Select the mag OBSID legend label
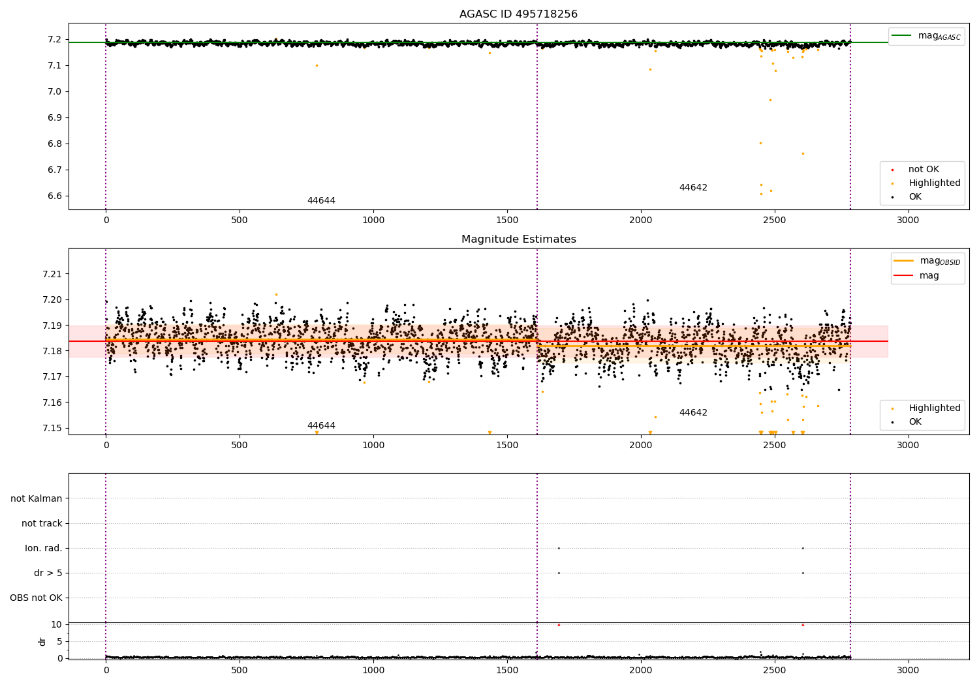Viewport: 979px width, 685px height. coord(940,261)
